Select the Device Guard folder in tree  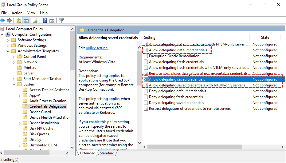(x=40, y=112)
